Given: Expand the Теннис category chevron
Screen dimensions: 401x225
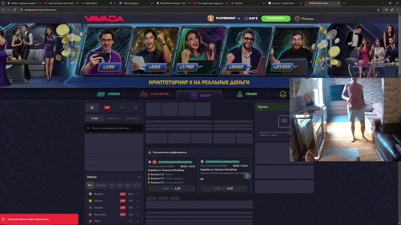Looking at the screenshot, I should coord(138,201).
